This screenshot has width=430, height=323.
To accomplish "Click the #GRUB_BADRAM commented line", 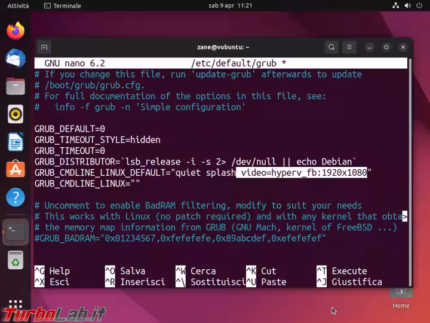I will pos(180,238).
